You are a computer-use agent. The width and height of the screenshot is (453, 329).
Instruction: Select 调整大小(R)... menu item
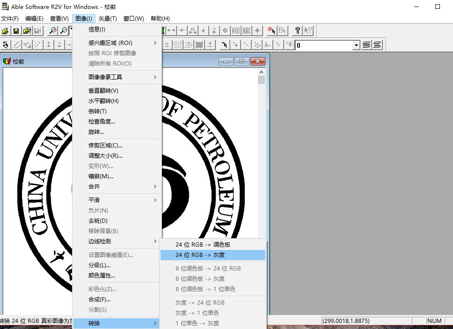tap(117, 156)
